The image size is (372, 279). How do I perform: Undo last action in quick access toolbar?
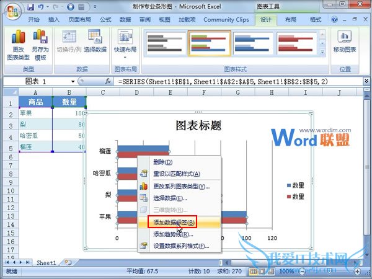pos(40,7)
